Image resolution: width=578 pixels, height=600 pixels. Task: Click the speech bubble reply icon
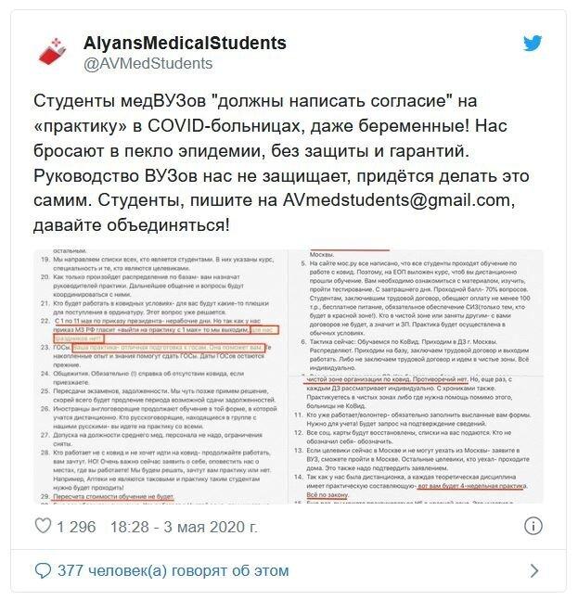43,571
